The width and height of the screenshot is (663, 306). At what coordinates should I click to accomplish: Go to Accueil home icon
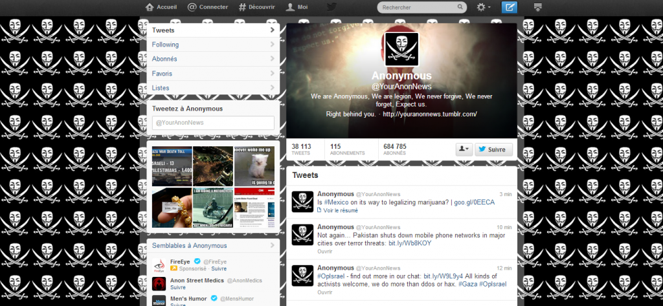point(150,7)
